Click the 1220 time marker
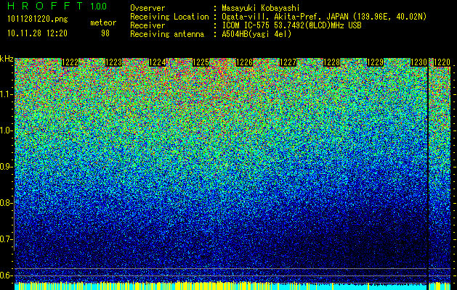 click(442, 62)
